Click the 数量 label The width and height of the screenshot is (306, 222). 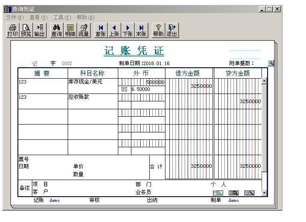pyautogui.click(x=78, y=174)
